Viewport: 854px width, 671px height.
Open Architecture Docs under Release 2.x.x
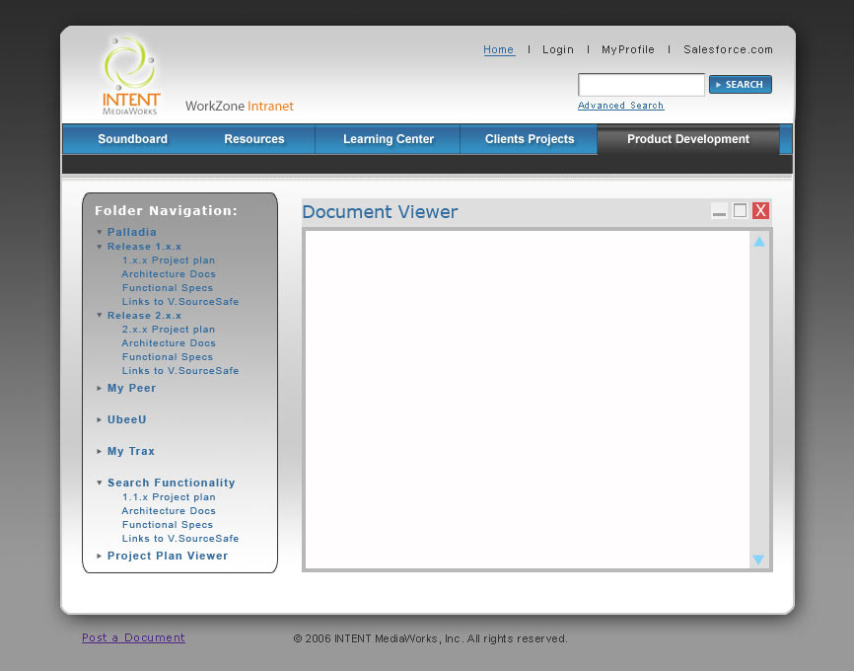pos(169,342)
